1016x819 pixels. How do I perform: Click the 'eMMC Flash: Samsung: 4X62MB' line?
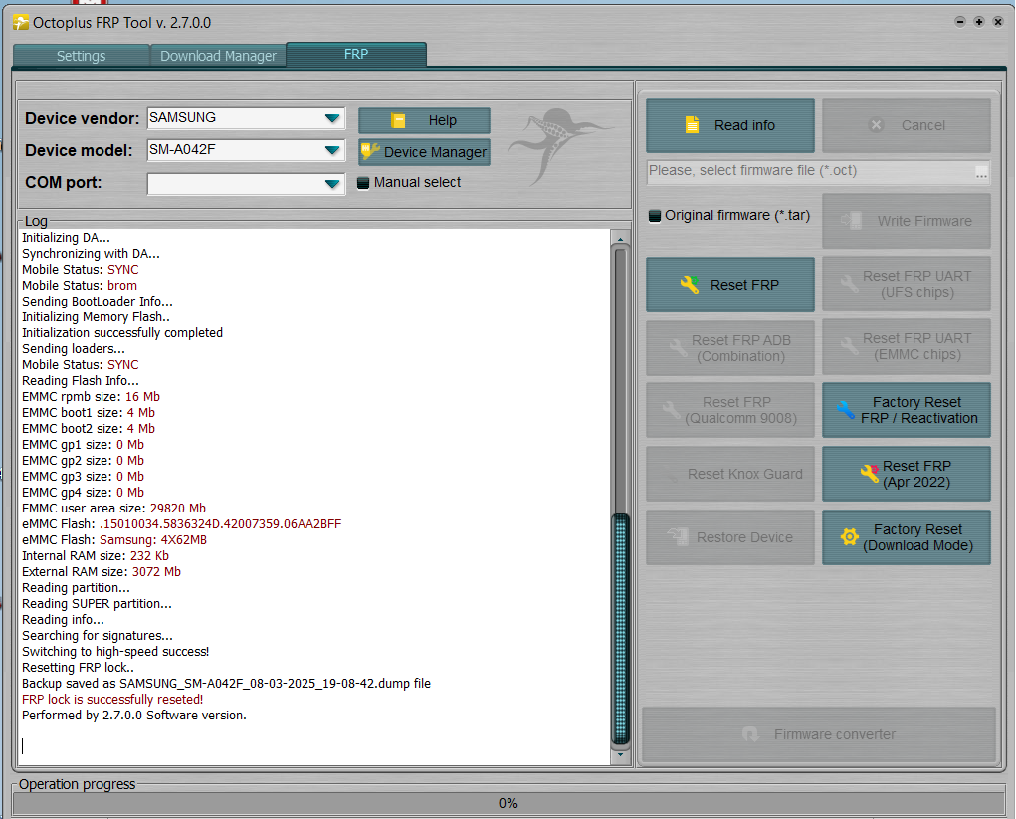(114, 539)
